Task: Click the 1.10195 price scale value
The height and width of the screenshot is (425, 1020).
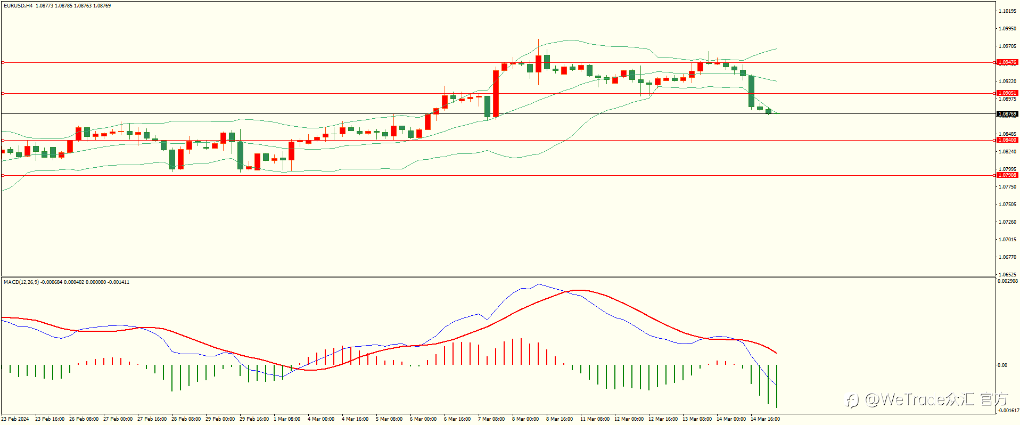Action: (x=1007, y=11)
